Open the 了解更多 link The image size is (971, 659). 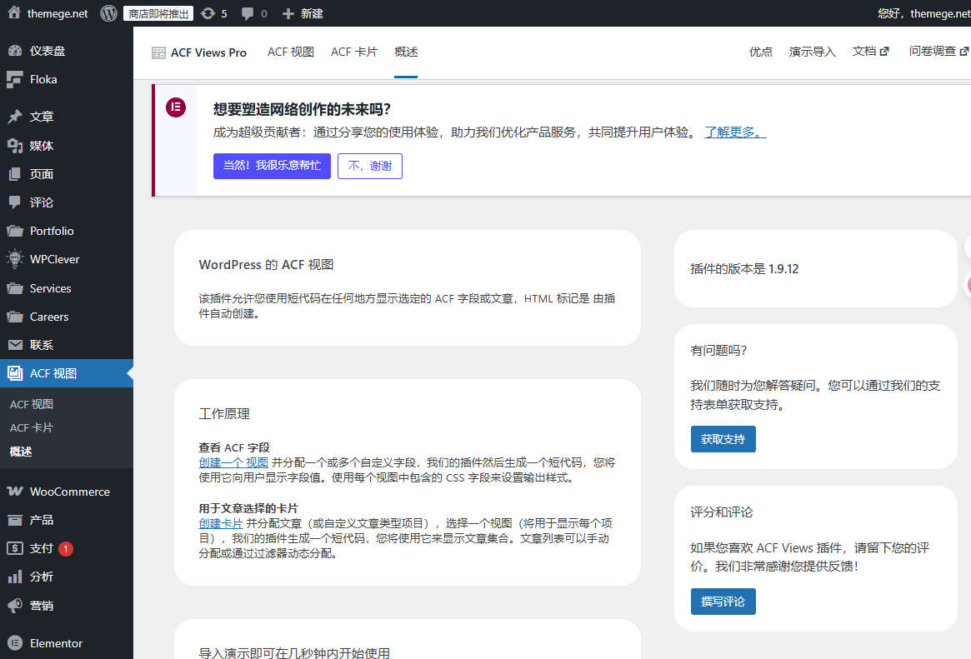coord(735,132)
